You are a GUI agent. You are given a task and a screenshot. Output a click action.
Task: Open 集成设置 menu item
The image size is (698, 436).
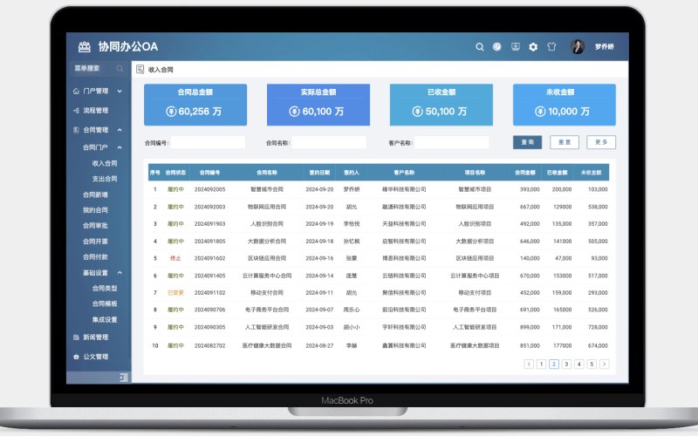point(105,320)
